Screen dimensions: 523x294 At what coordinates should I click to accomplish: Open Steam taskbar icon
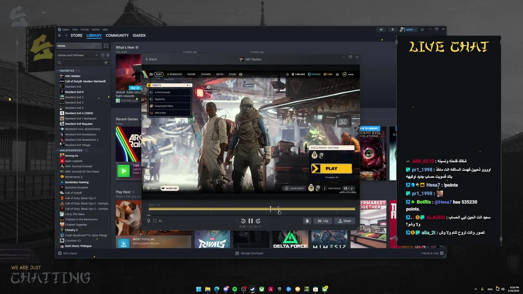coord(253,289)
